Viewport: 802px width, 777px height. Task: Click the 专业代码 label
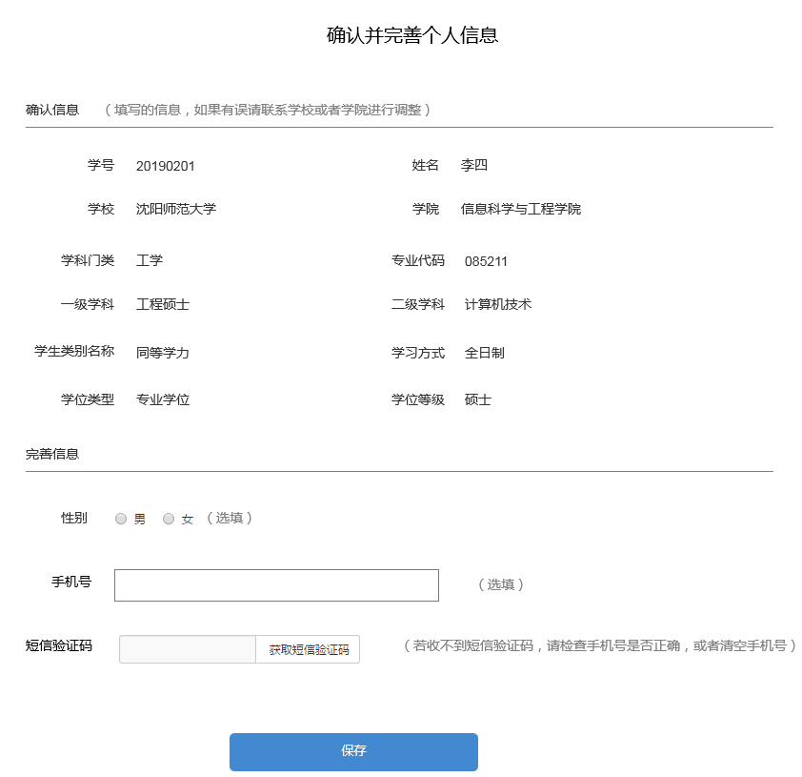[418, 260]
